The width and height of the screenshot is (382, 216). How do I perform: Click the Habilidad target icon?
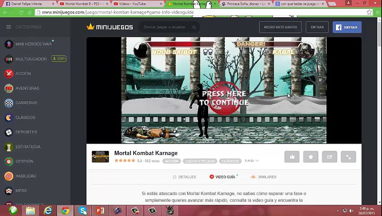(x=9, y=176)
